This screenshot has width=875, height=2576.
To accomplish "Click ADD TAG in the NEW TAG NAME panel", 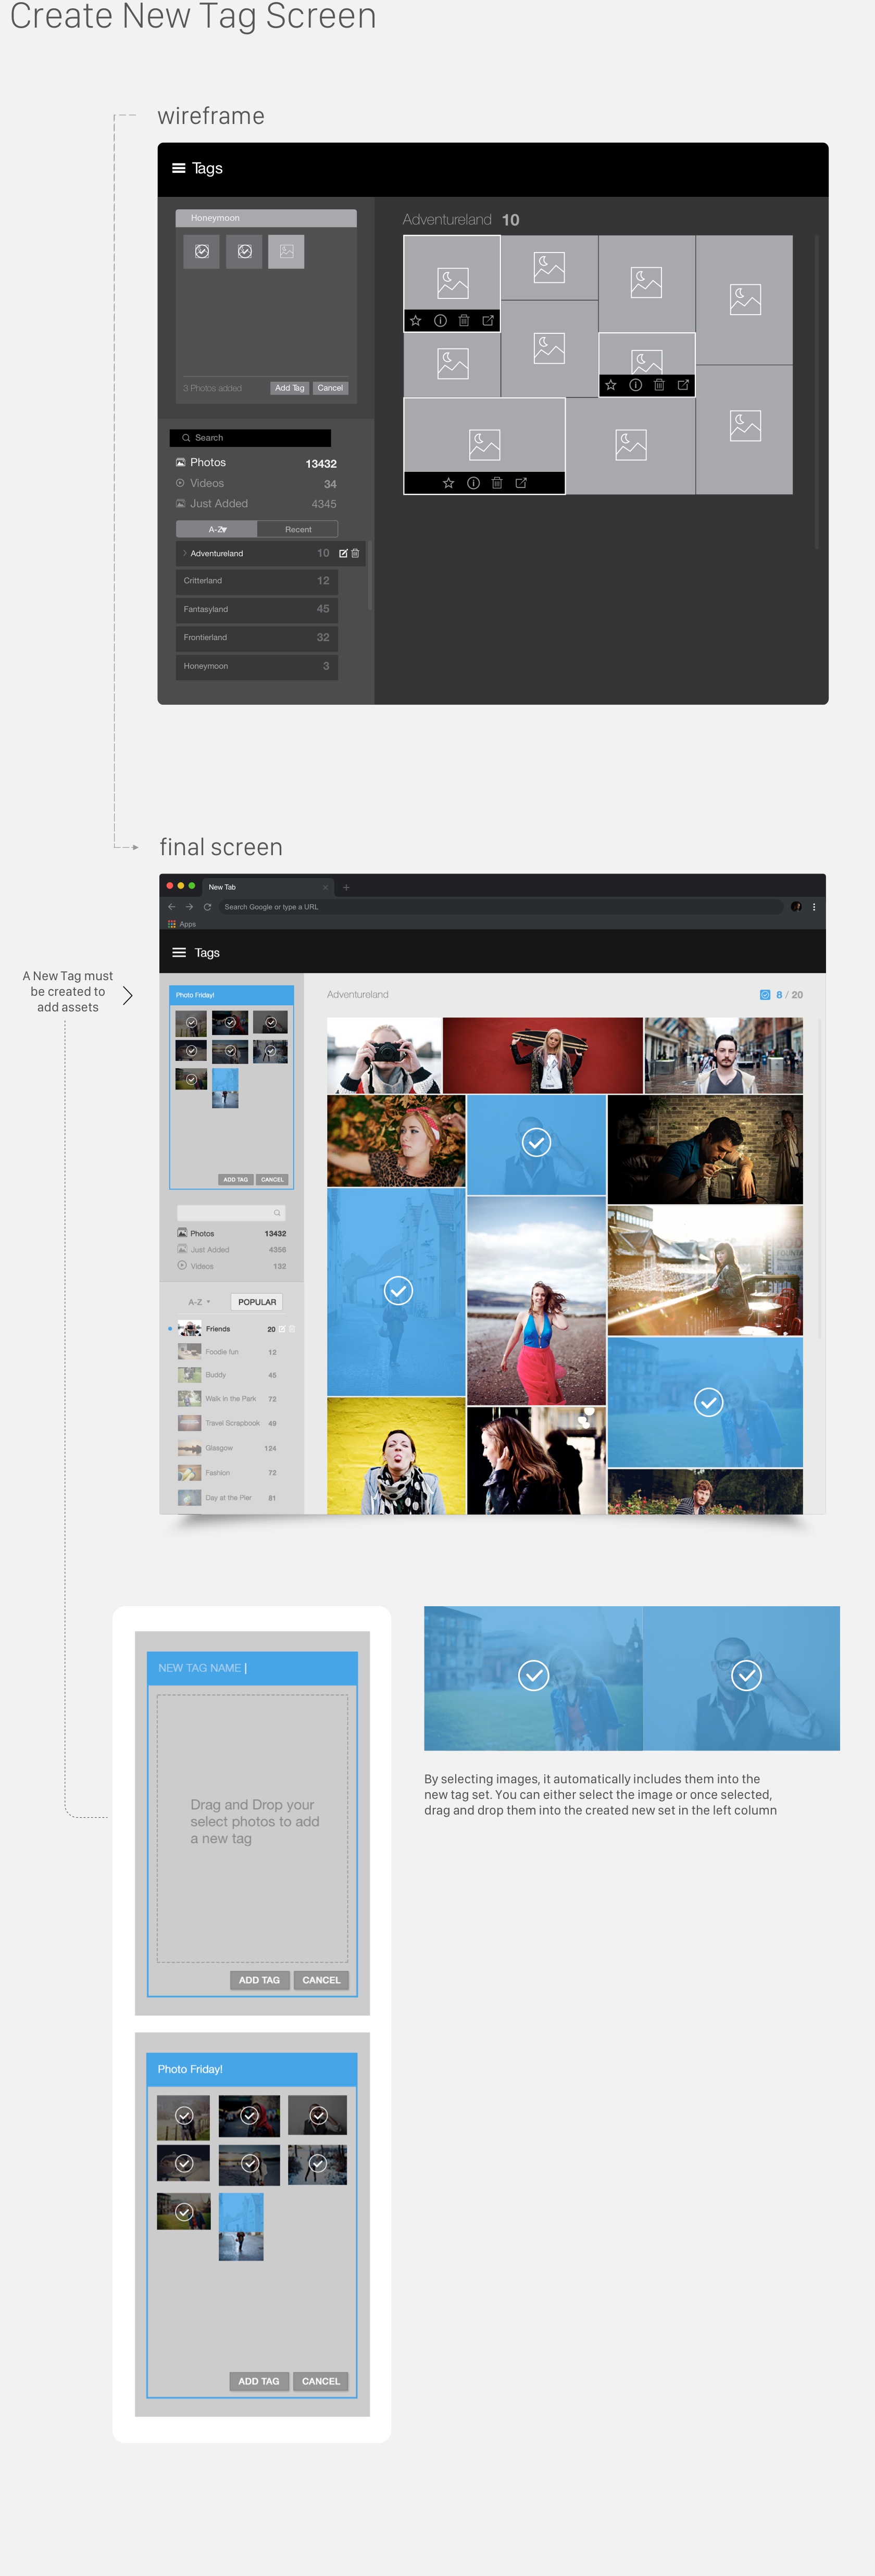I will click(x=259, y=1980).
